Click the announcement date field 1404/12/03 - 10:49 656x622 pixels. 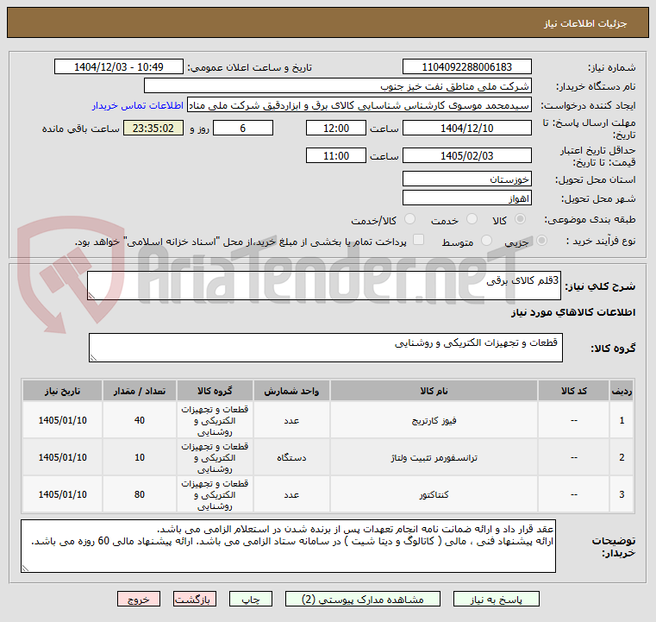click(119, 66)
